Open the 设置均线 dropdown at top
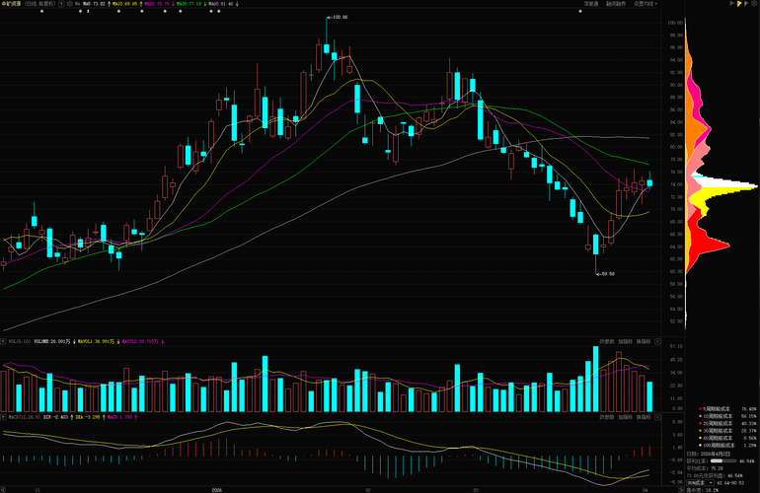This screenshot has width=760, height=493. coord(646,3)
